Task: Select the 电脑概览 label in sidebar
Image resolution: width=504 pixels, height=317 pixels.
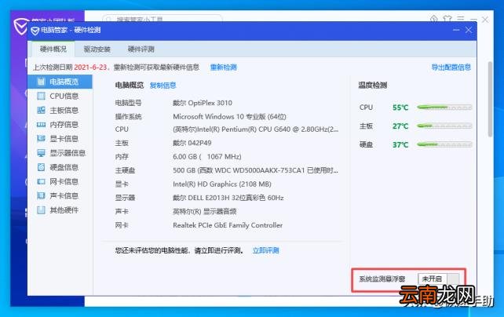Action: tap(64, 82)
